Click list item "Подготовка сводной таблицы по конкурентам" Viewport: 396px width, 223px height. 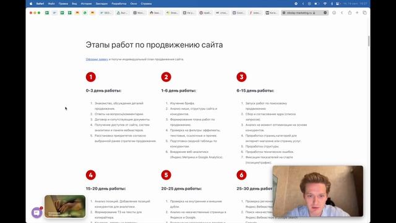[x=194, y=144]
